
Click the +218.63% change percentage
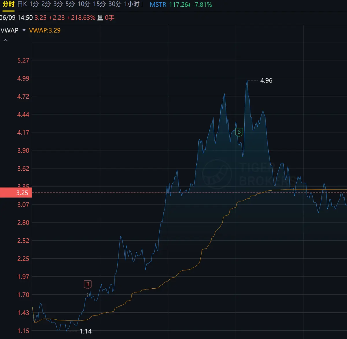(x=81, y=18)
